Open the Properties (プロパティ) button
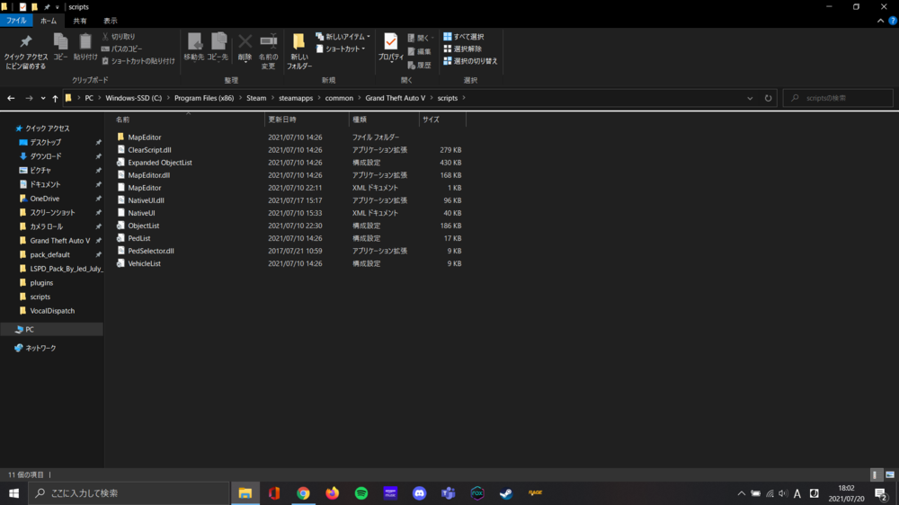 tap(390, 47)
